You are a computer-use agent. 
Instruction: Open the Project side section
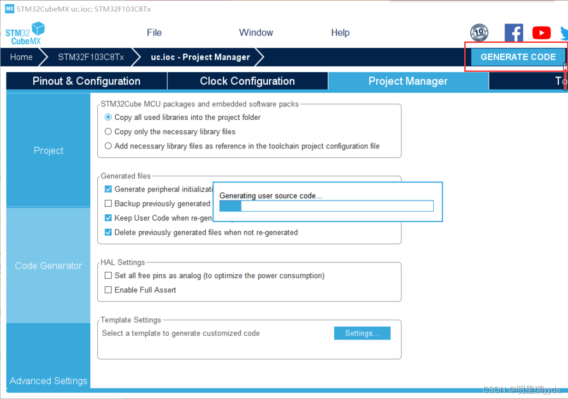[48, 151]
